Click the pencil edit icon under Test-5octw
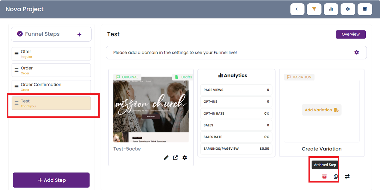The image size is (380, 190). click(x=166, y=158)
